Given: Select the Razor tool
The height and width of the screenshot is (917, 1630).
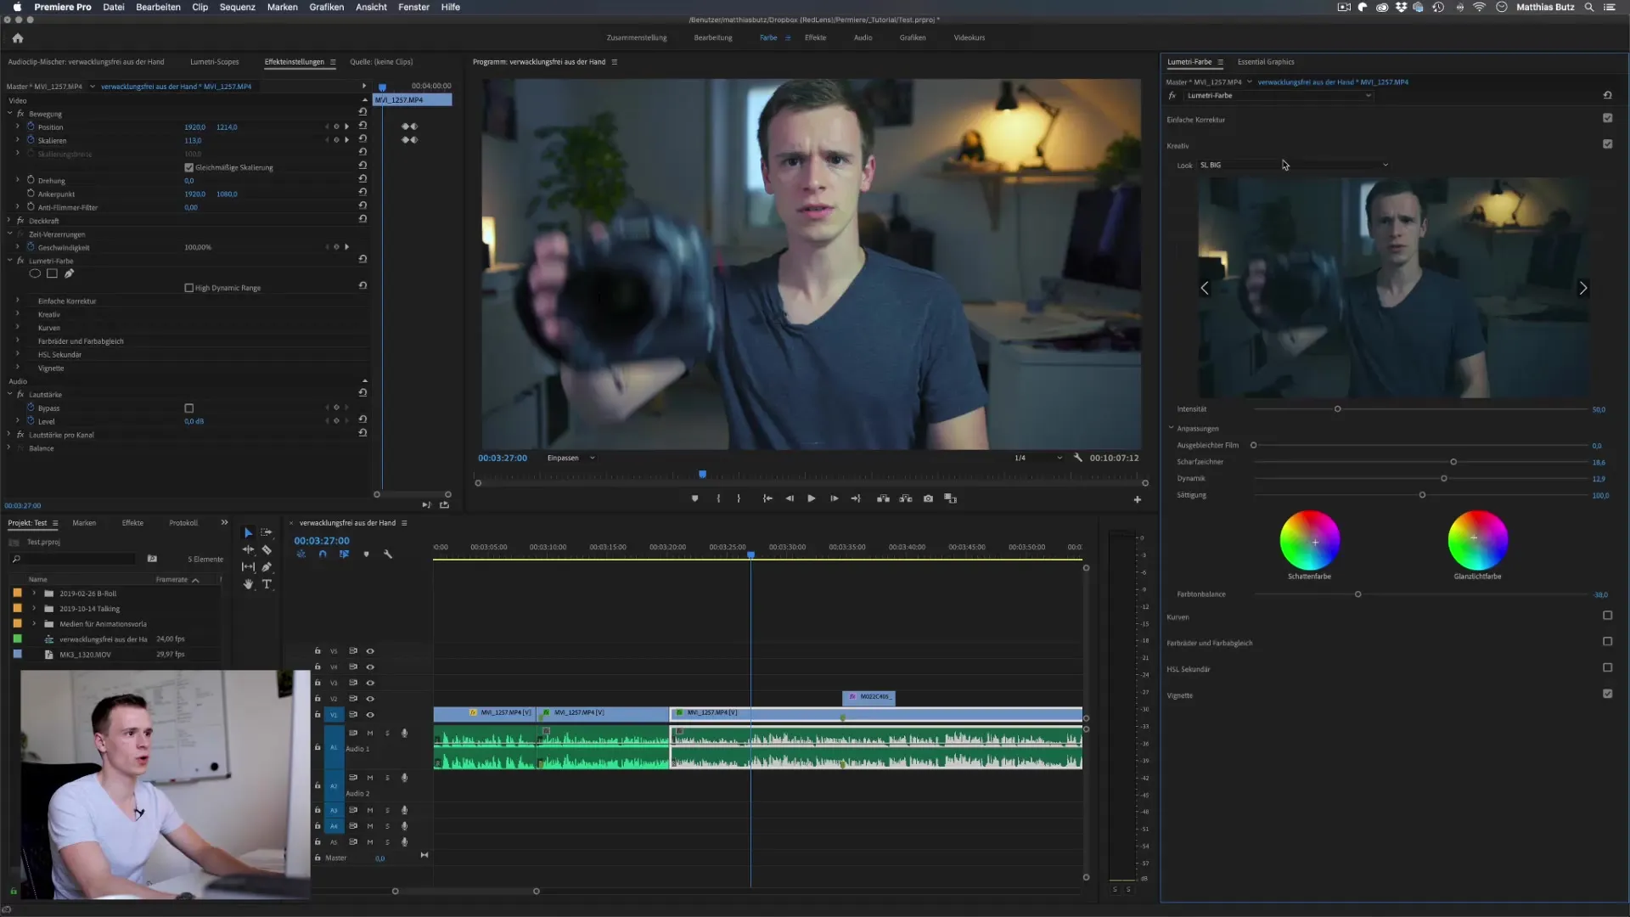Looking at the screenshot, I should [267, 549].
